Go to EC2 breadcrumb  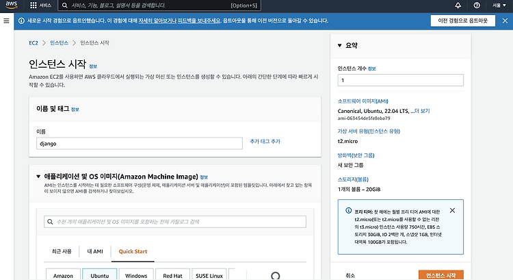point(34,43)
